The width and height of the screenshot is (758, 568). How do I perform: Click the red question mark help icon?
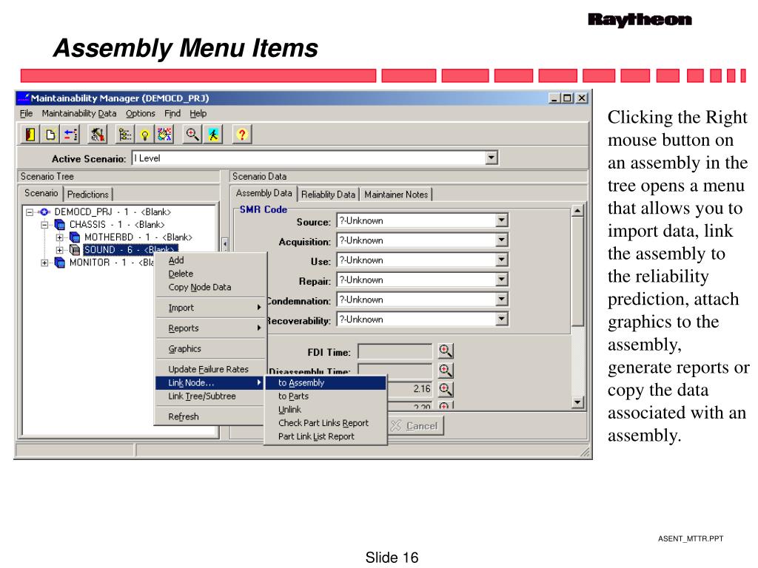241,135
